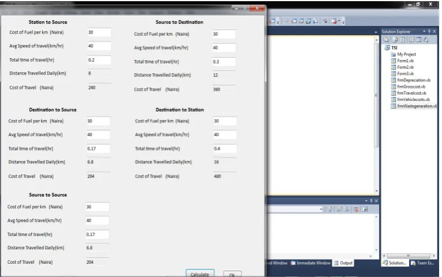Image resolution: width=442 pixels, height=277 pixels.
Task: Click Go to Previous Message icon in Output
Action: click(x=339, y=209)
